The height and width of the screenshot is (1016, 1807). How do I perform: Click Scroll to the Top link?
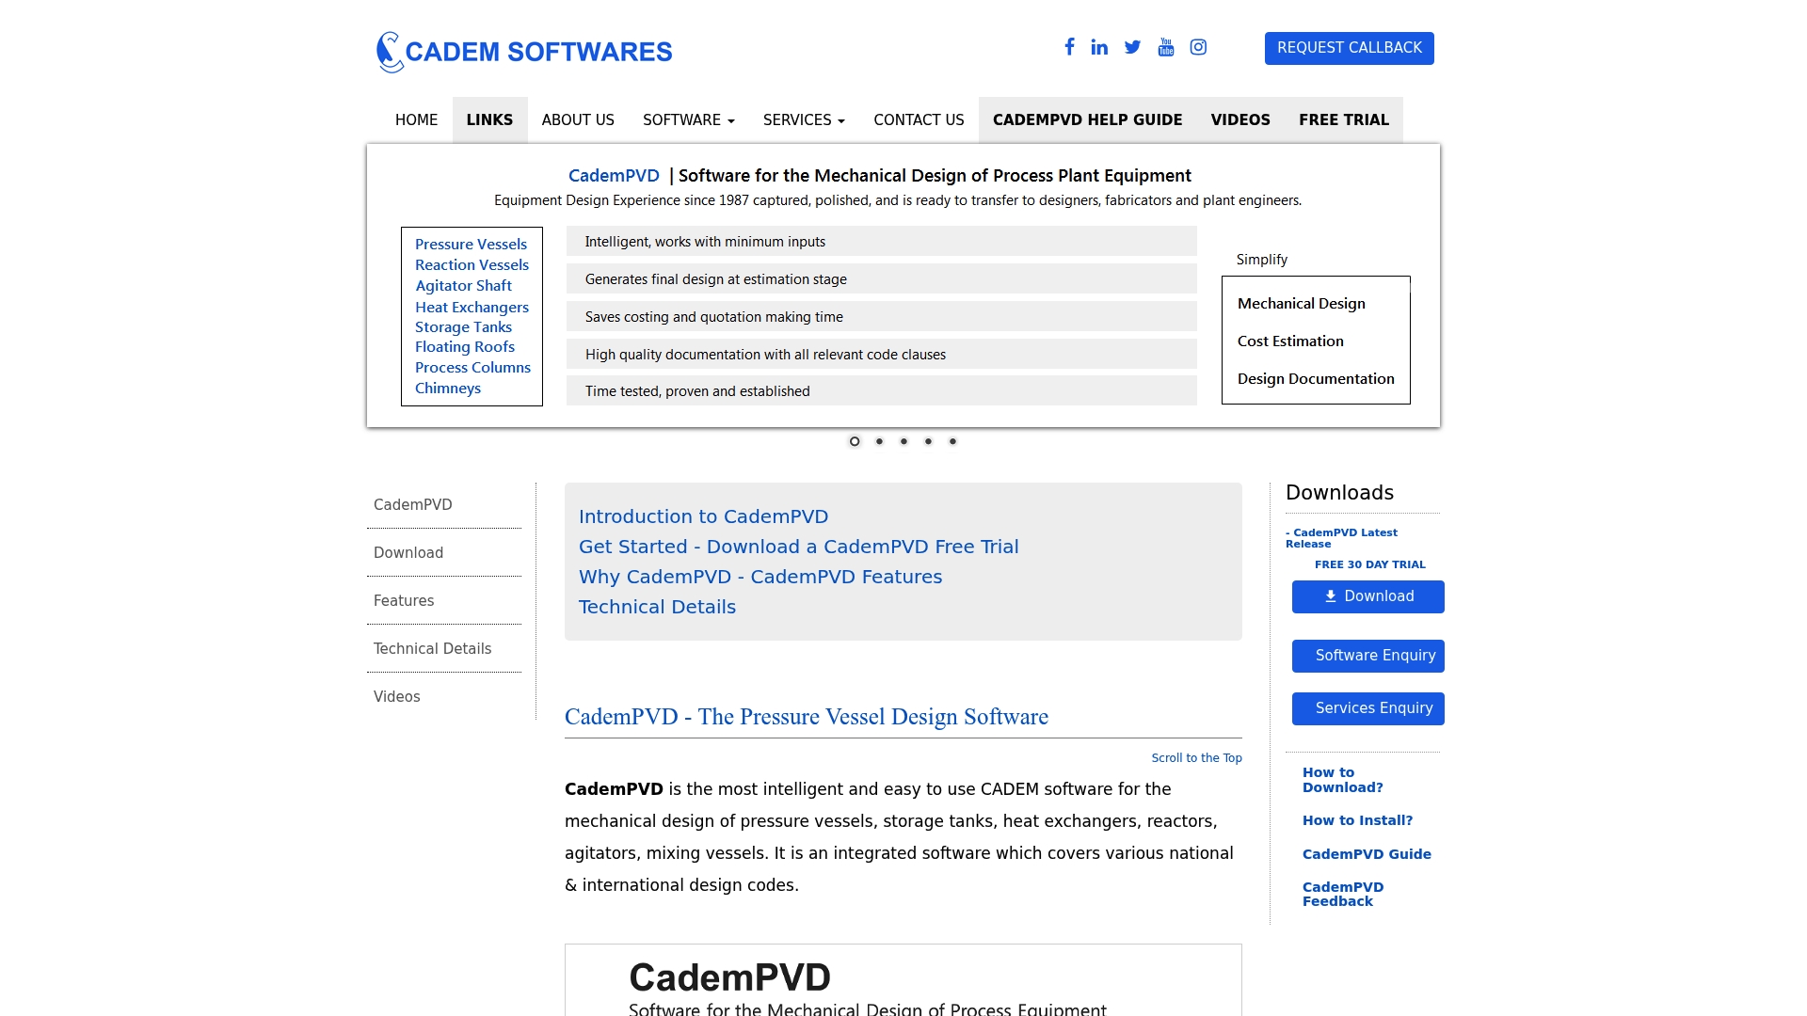[x=1196, y=758]
